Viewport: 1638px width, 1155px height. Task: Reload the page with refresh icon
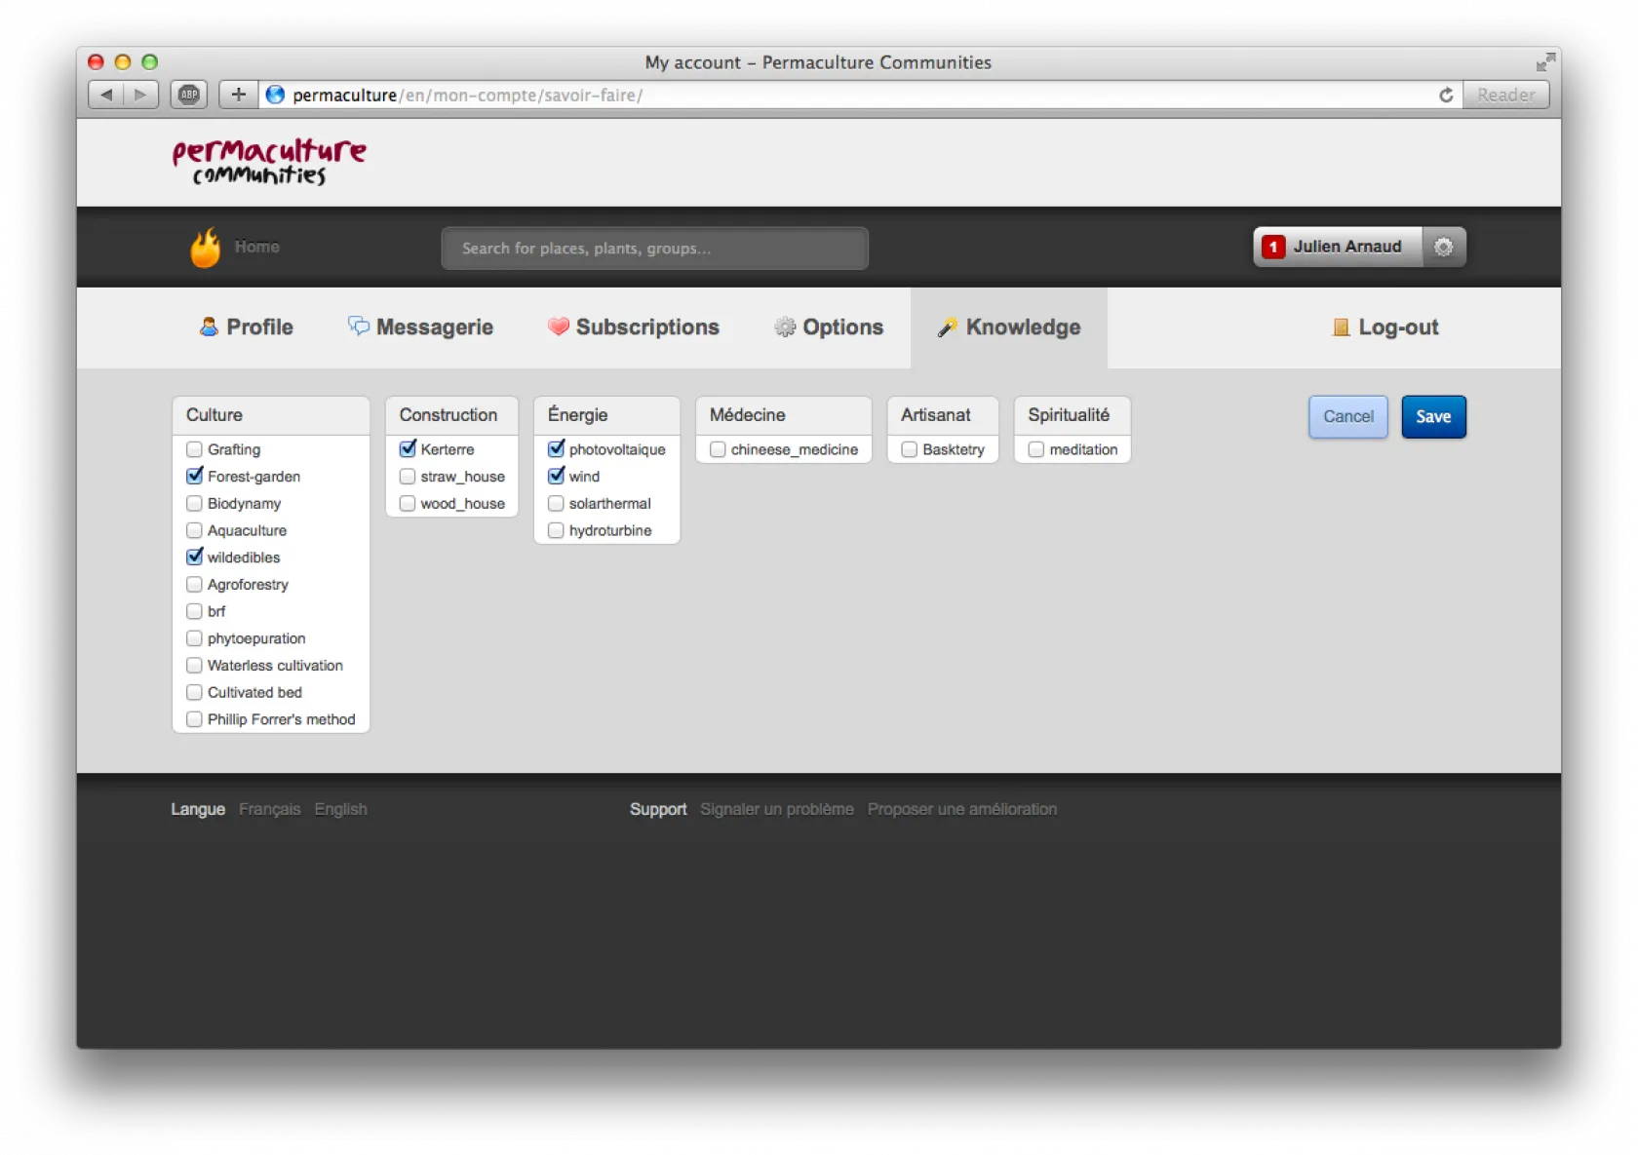pyautogui.click(x=1446, y=95)
